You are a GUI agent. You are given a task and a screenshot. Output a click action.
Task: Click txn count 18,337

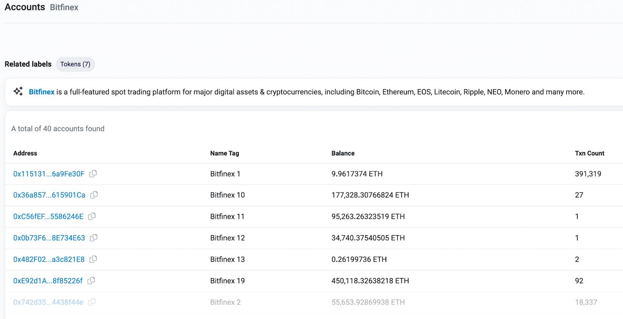click(x=586, y=302)
